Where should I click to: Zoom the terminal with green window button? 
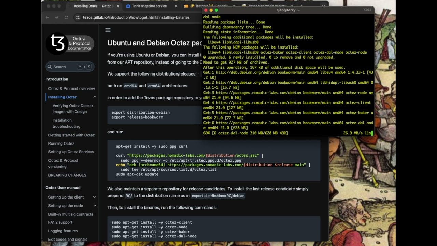[x=216, y=10]
